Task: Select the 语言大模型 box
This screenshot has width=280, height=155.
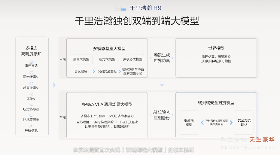Action: (81, 59)
